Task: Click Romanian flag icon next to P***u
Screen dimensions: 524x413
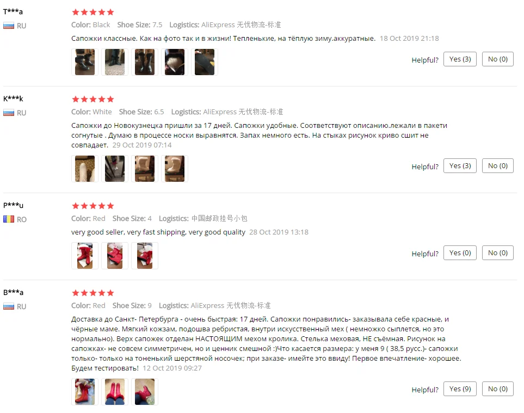Action: (x=9, y=219)
